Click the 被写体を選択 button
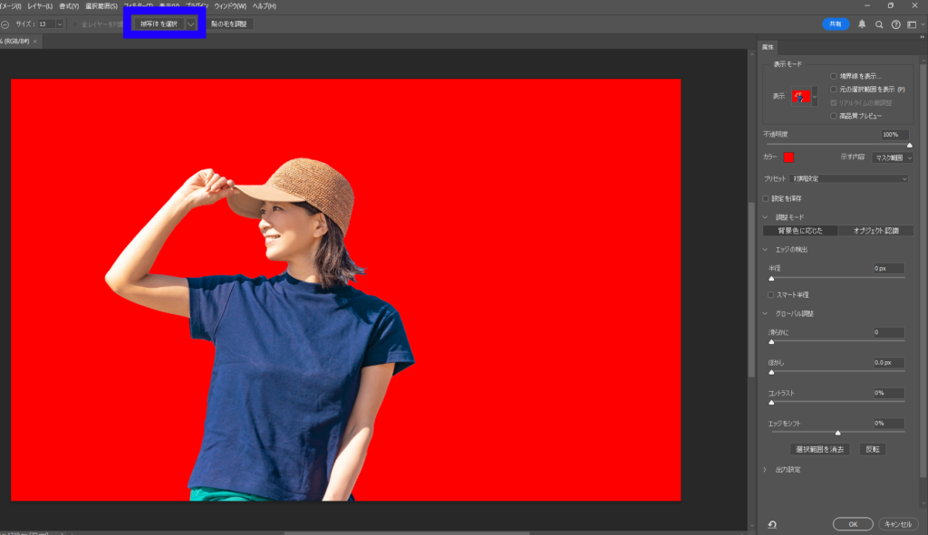 (x=159, y=24)
